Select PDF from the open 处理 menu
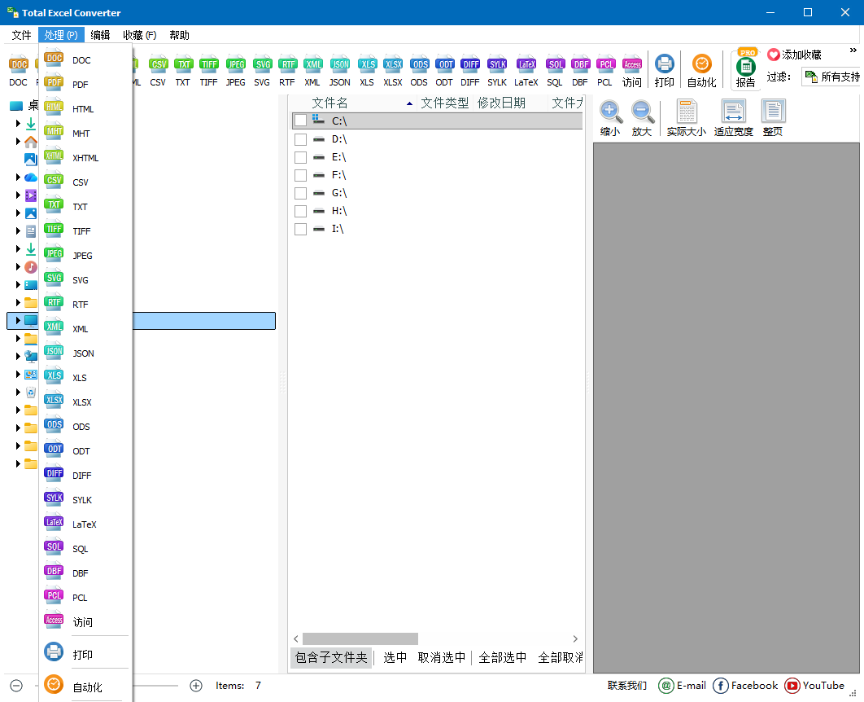Screen dimensions: 864x702 pyautogui.click(x=78, y=84)
